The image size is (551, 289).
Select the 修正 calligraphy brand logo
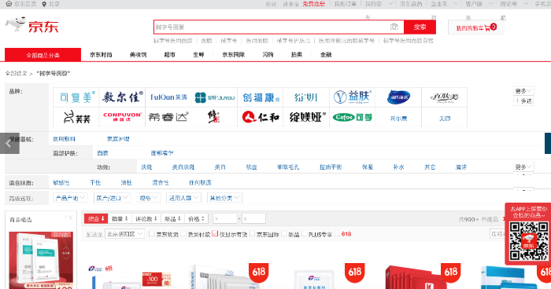pos(214,117)
